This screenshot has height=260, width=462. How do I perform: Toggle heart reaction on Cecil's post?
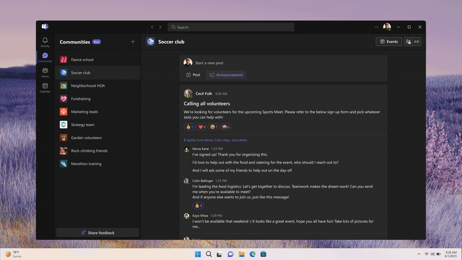(x=202, y=127)
